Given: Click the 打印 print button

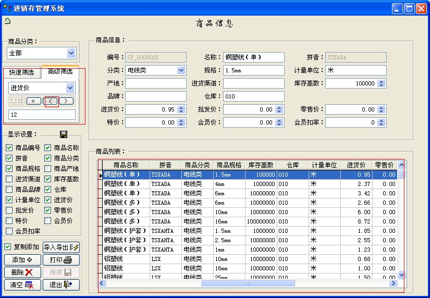Looking at the screenshot, I should (61, 260).
